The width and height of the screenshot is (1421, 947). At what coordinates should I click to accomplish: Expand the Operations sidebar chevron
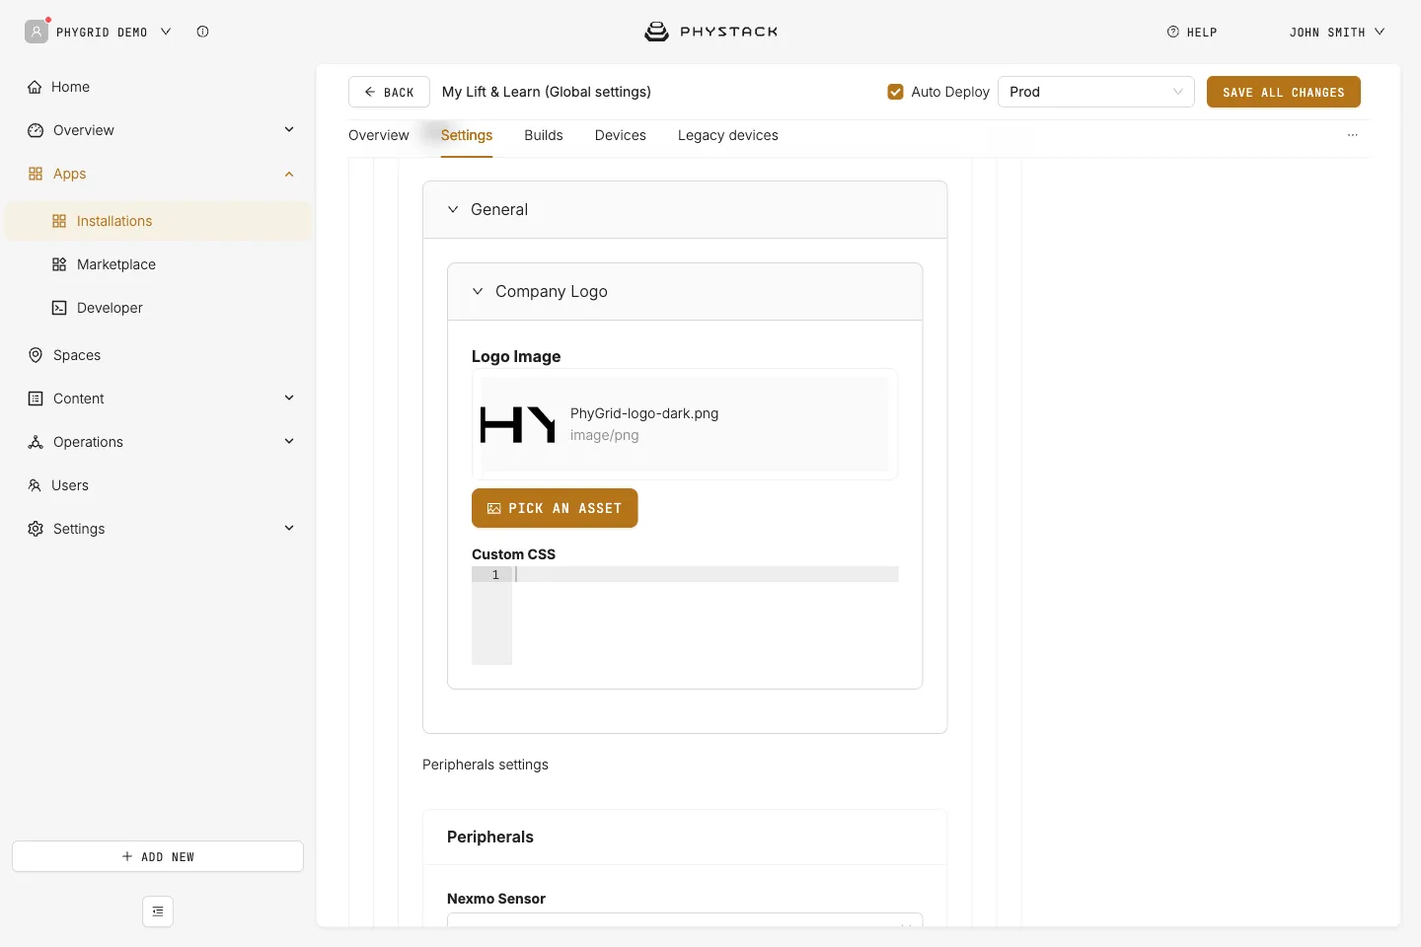click(x=289, y=441)
